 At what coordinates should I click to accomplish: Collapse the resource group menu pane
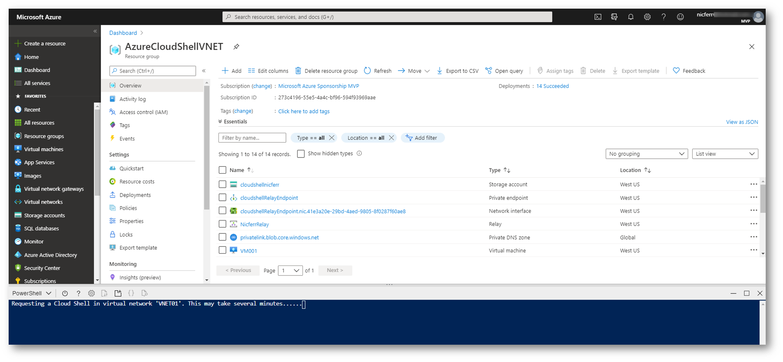click(x=204, y=71)
